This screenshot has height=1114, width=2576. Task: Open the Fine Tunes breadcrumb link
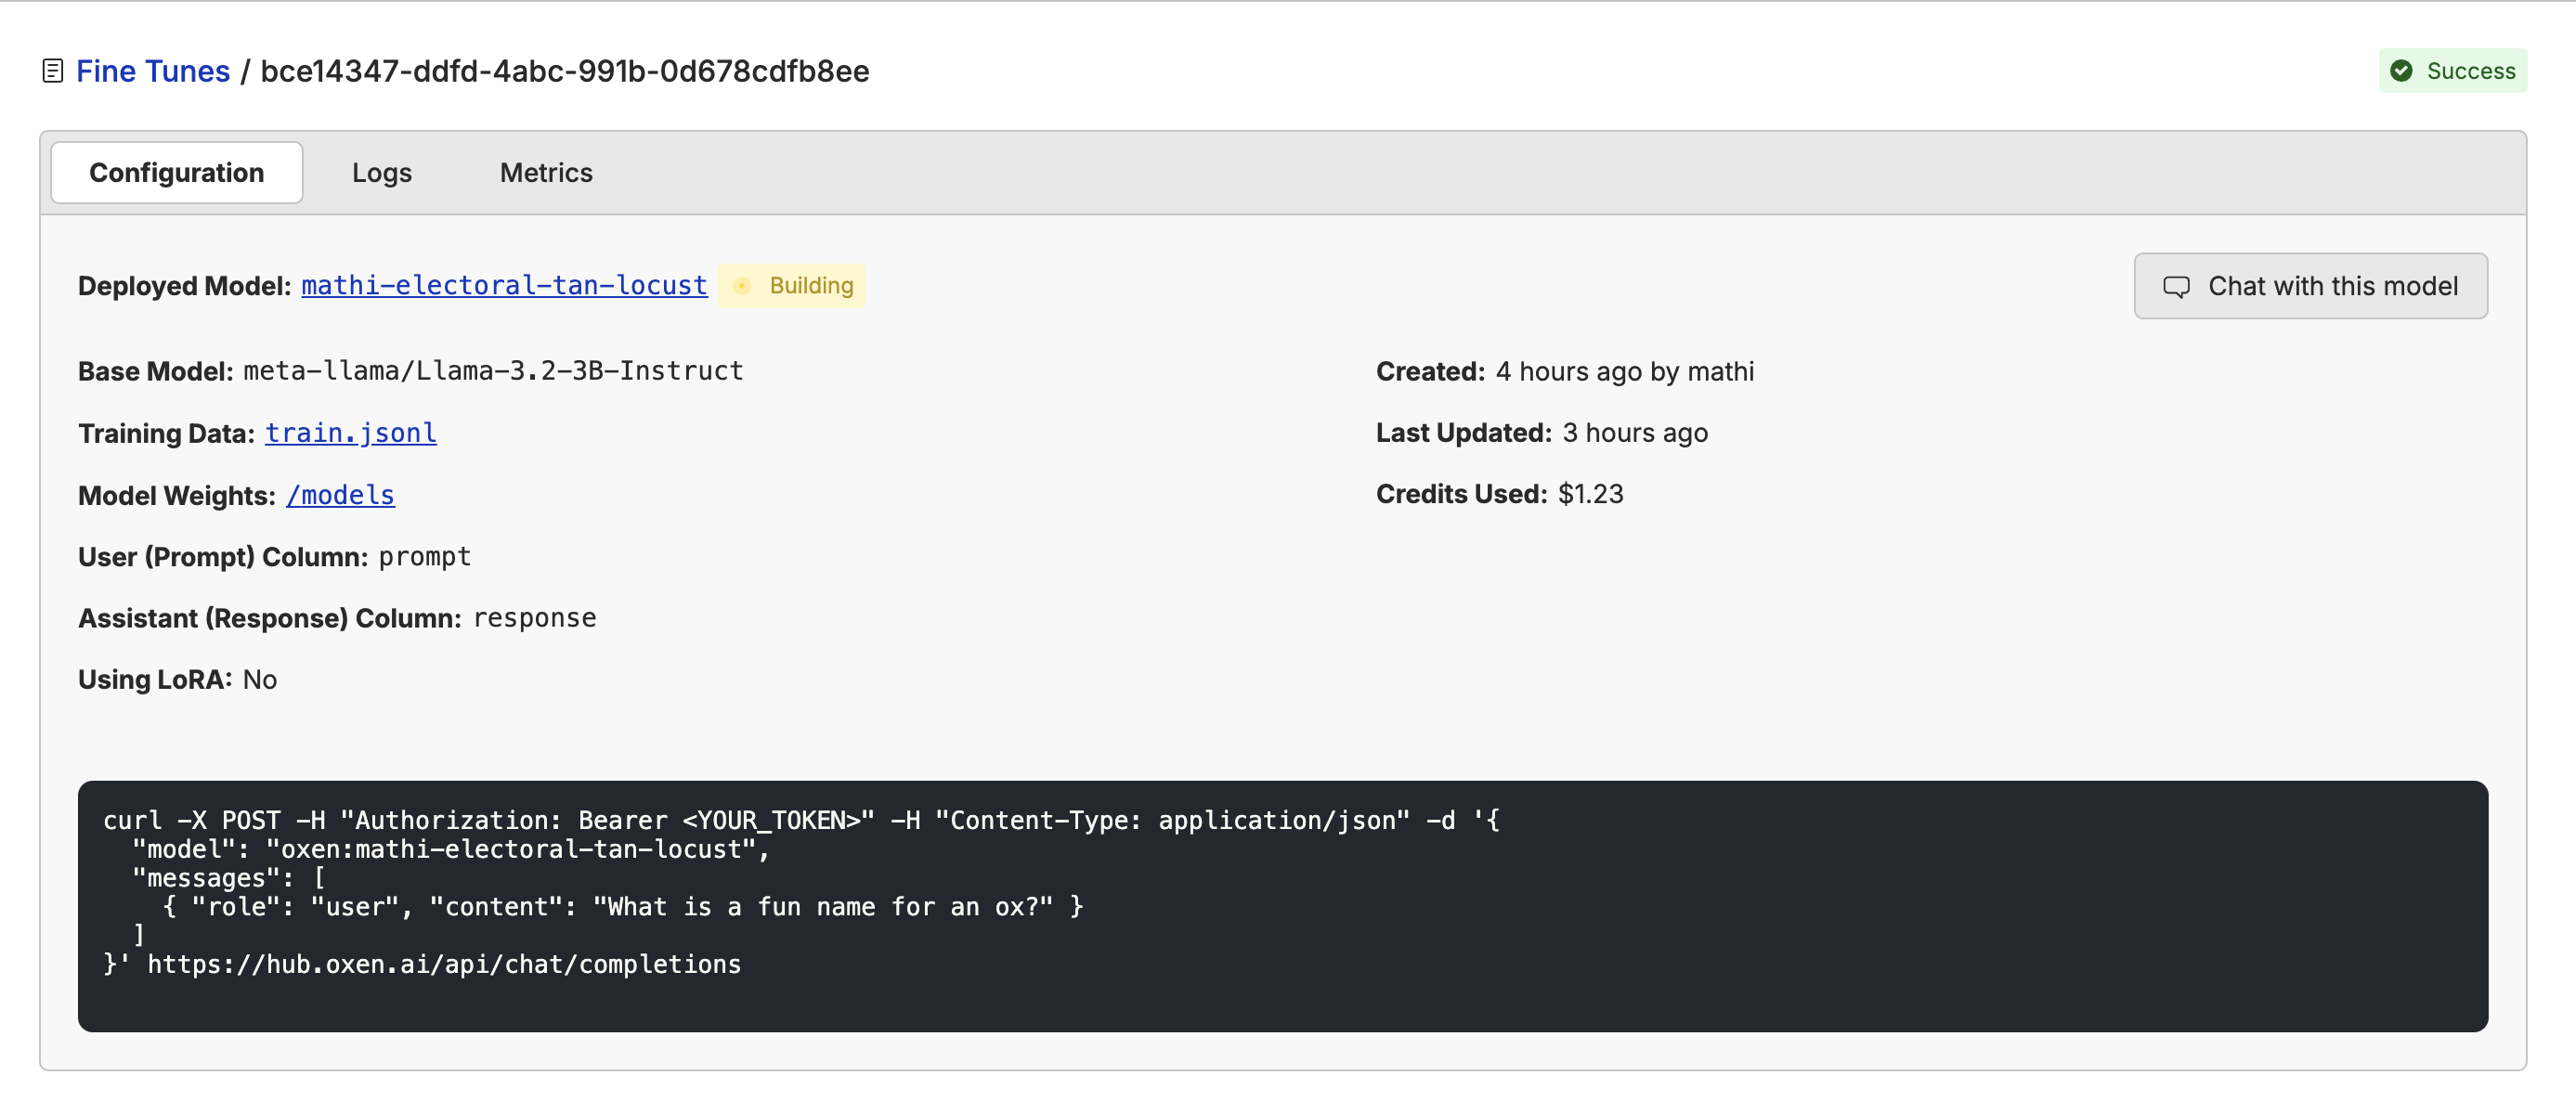tap(153, 71)
